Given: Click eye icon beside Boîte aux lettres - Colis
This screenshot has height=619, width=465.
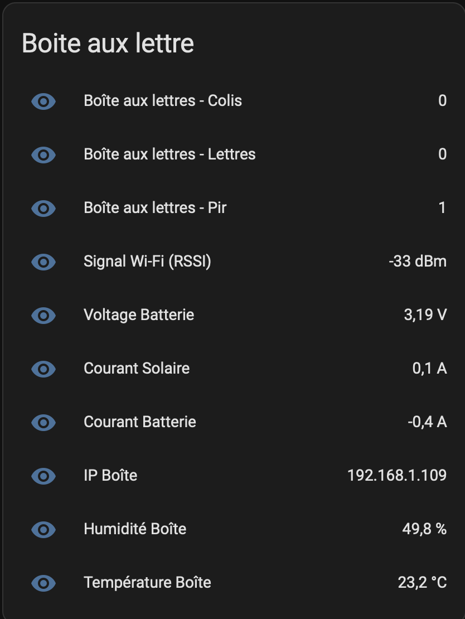Looking at the screenshot, I should 43,101.
